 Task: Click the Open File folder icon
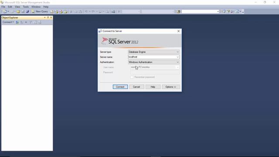[18, 12]
